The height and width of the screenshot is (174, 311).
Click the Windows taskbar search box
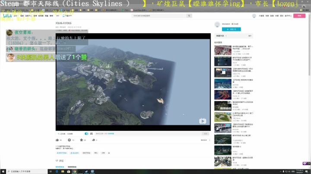coord(27,171)
